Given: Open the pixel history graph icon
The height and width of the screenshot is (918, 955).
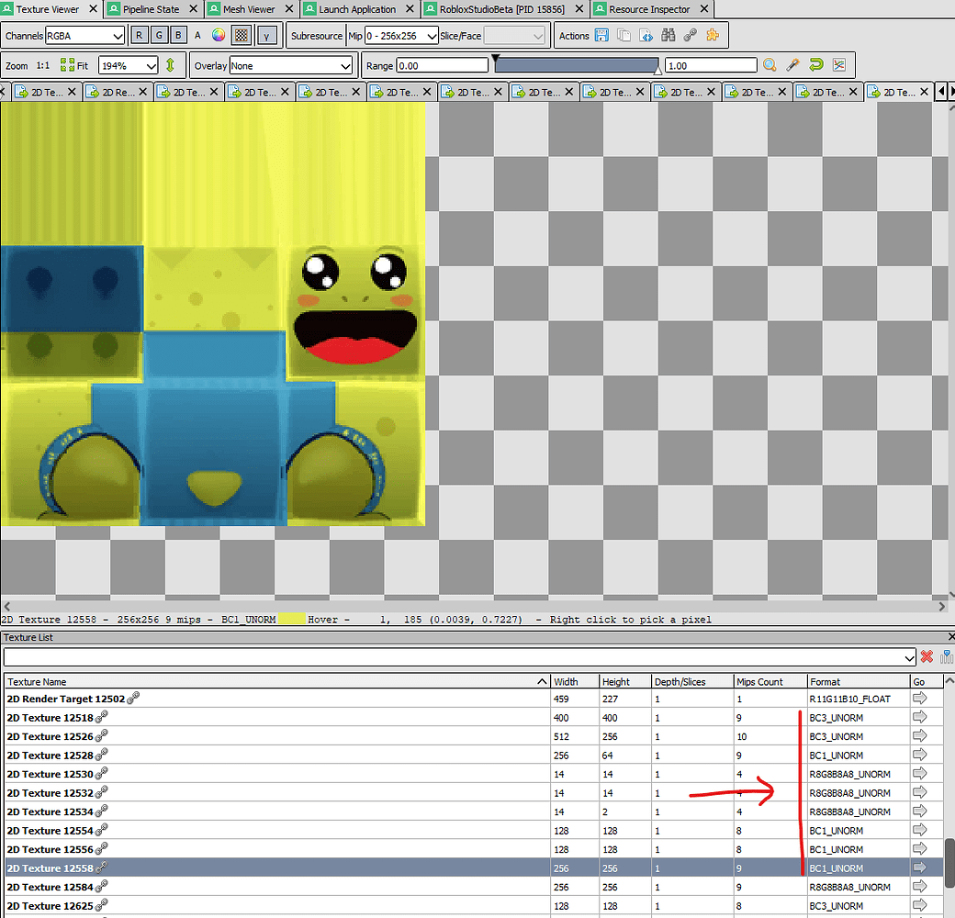Looking at the screenshot, I should tap(838, 65).
